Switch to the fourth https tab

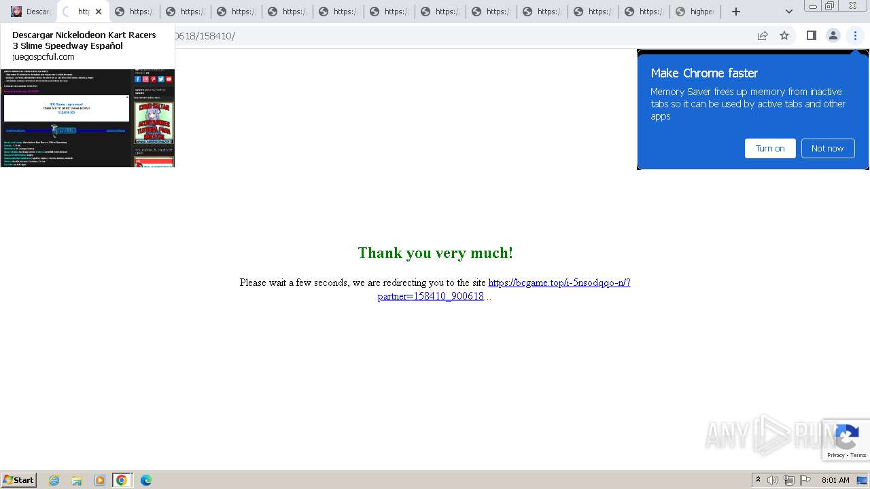[186, 12]
